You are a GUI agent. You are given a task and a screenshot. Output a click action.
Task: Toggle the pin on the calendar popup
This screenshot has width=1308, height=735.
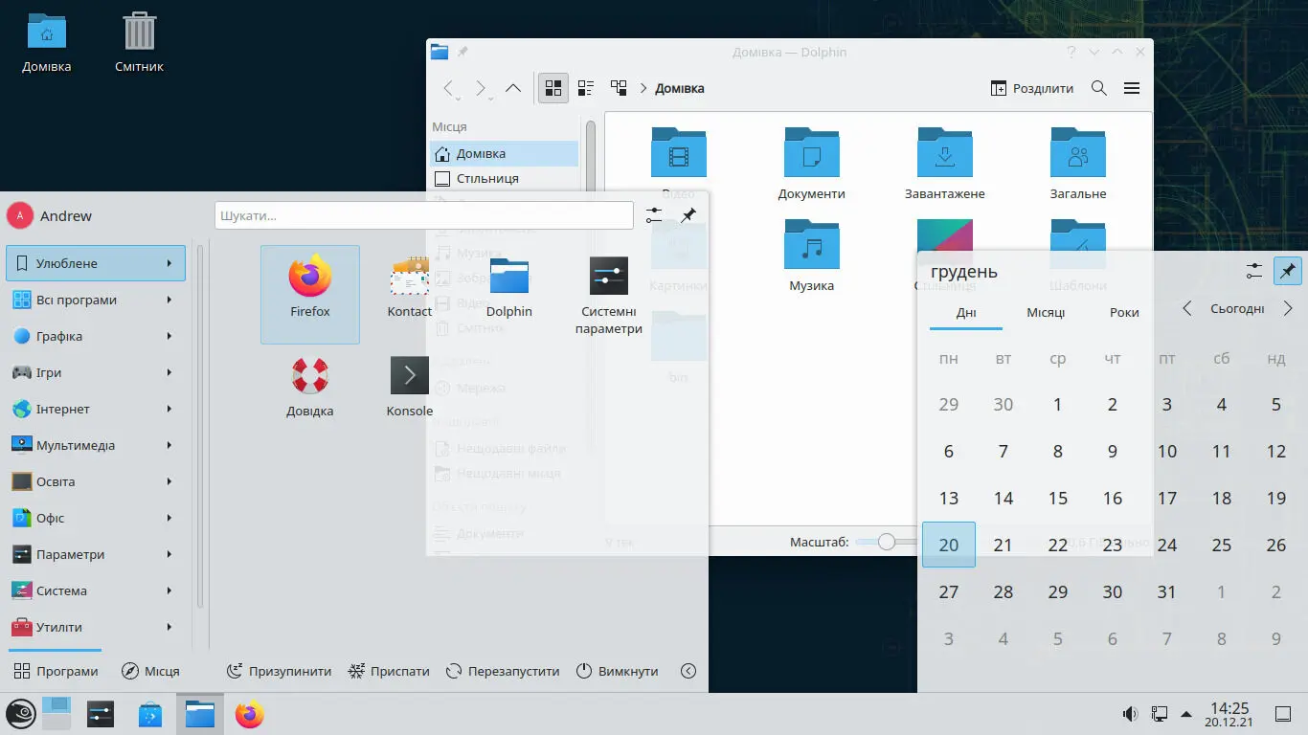point(1288,271)
